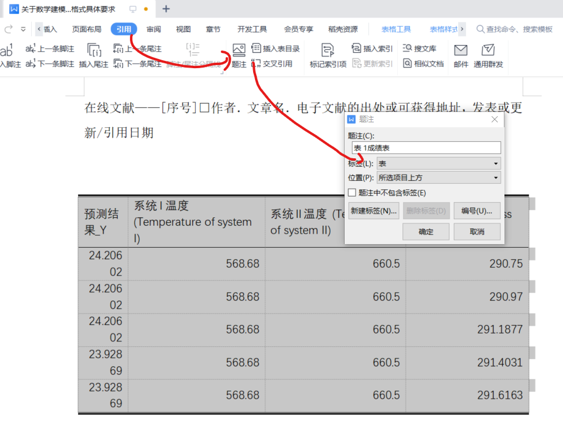Toggle 题注中不包含标签 checkbox
This screenshot has height=423, width=563.
(352, 193)
